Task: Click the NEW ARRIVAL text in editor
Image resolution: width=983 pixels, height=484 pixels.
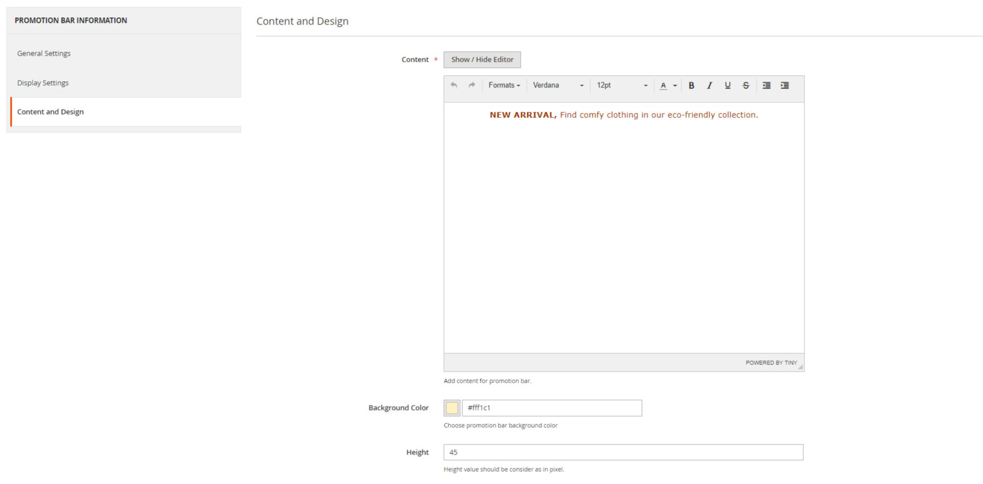Action: point(523,115)
